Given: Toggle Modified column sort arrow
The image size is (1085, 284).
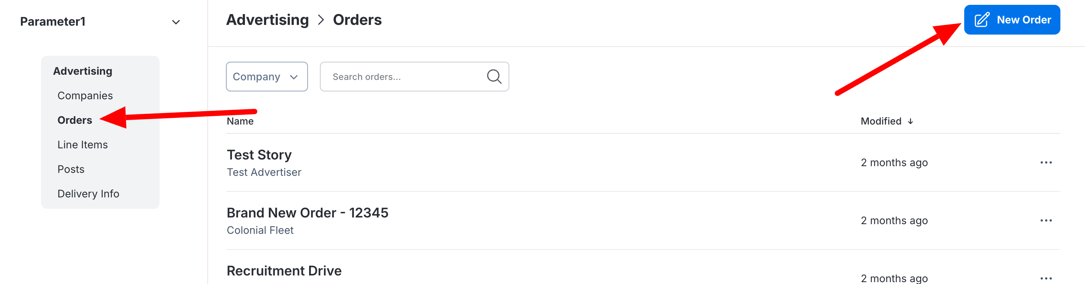Looking at the screenshot, I should coord(910,122).
